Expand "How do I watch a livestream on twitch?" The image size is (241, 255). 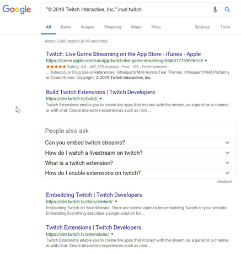[138, 153]
